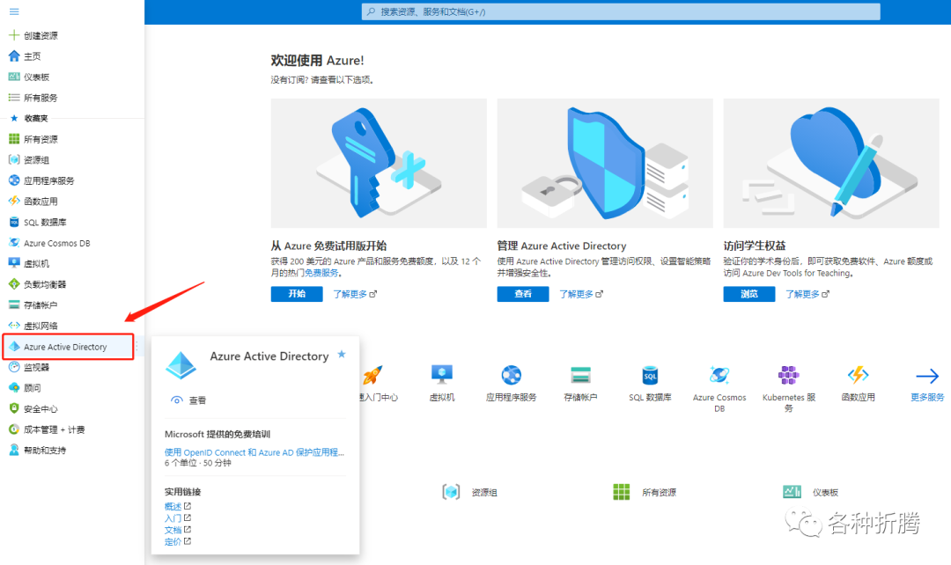Click the 虚拟机 service tile icon
The height and width of the screenshot is (565, 951).
coord(441,375)
